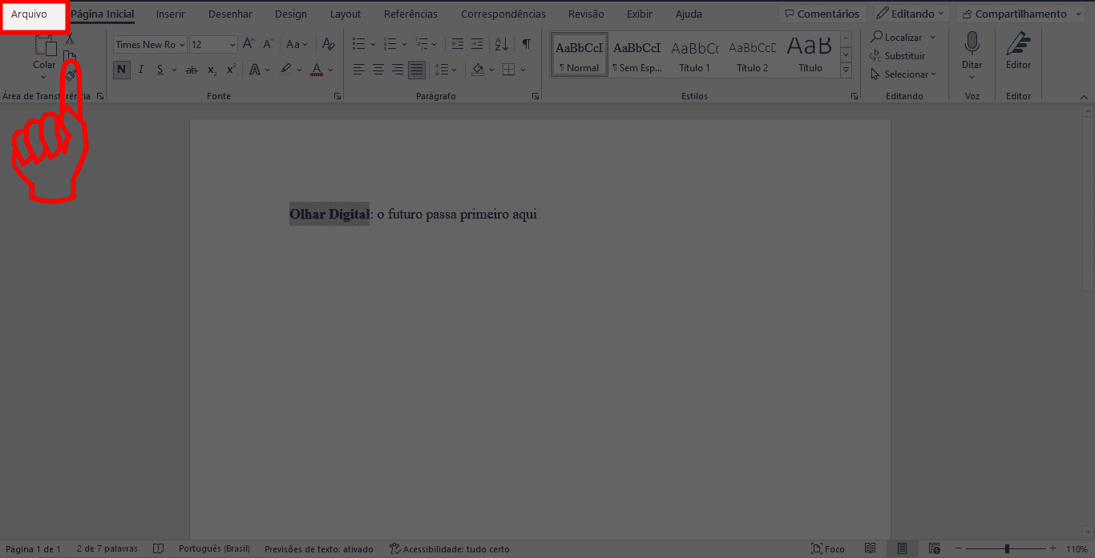Click the bullet list icon
The height and width of the screenshot is (558, 1095).
click(358, 45)
